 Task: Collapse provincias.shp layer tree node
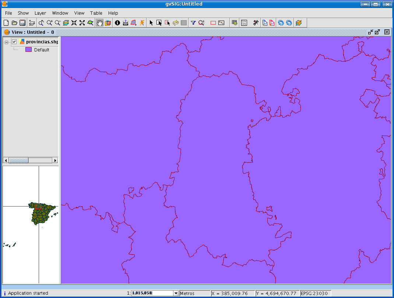point(7,42)
